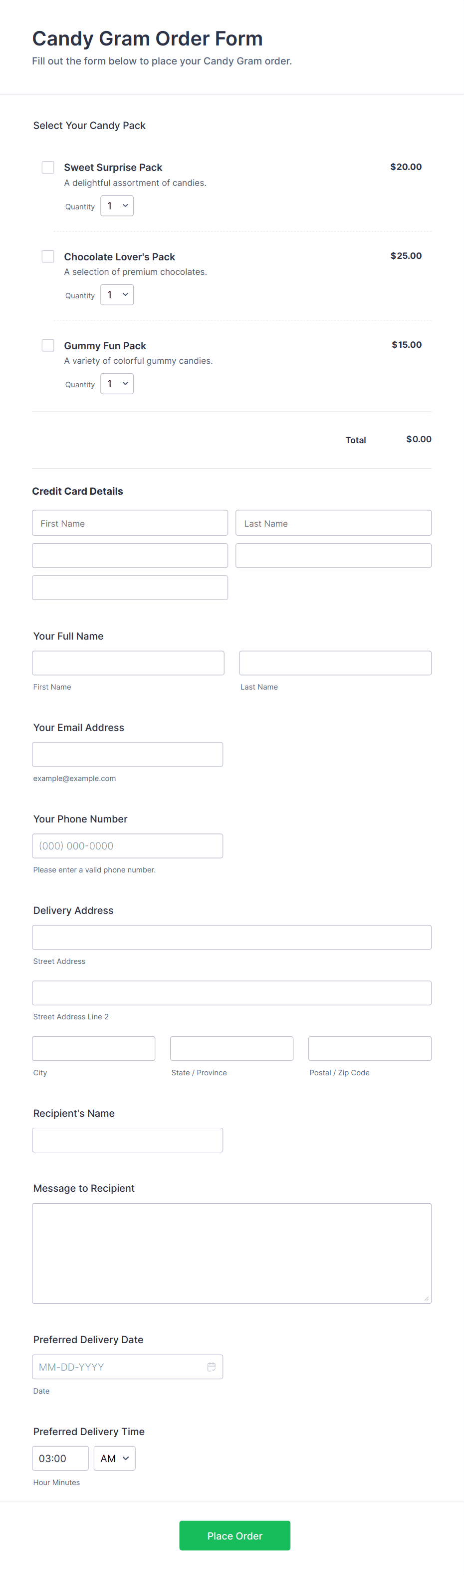
Task: Check the Sweet Surprise Pack checkbox
Action: [47, 167]
